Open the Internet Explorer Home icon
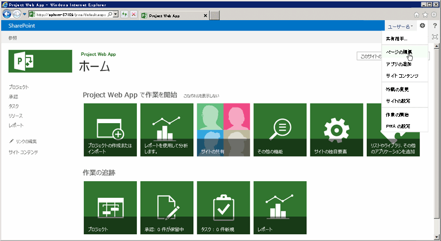The image size is (441, 241). point(416,14)
